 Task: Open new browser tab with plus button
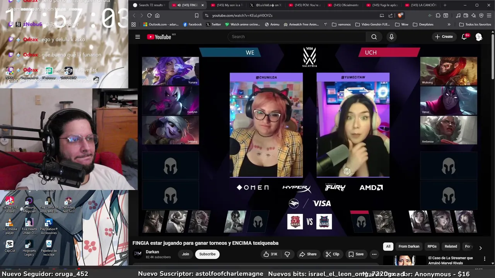pos(445,5)
